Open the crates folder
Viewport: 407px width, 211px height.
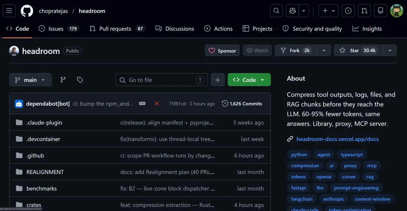pos(34,205)
